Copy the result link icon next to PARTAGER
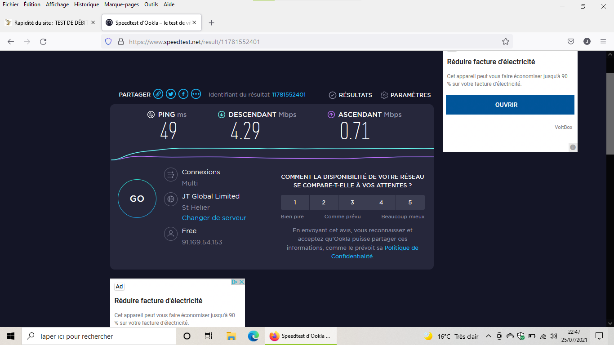 tap(158, 94)
